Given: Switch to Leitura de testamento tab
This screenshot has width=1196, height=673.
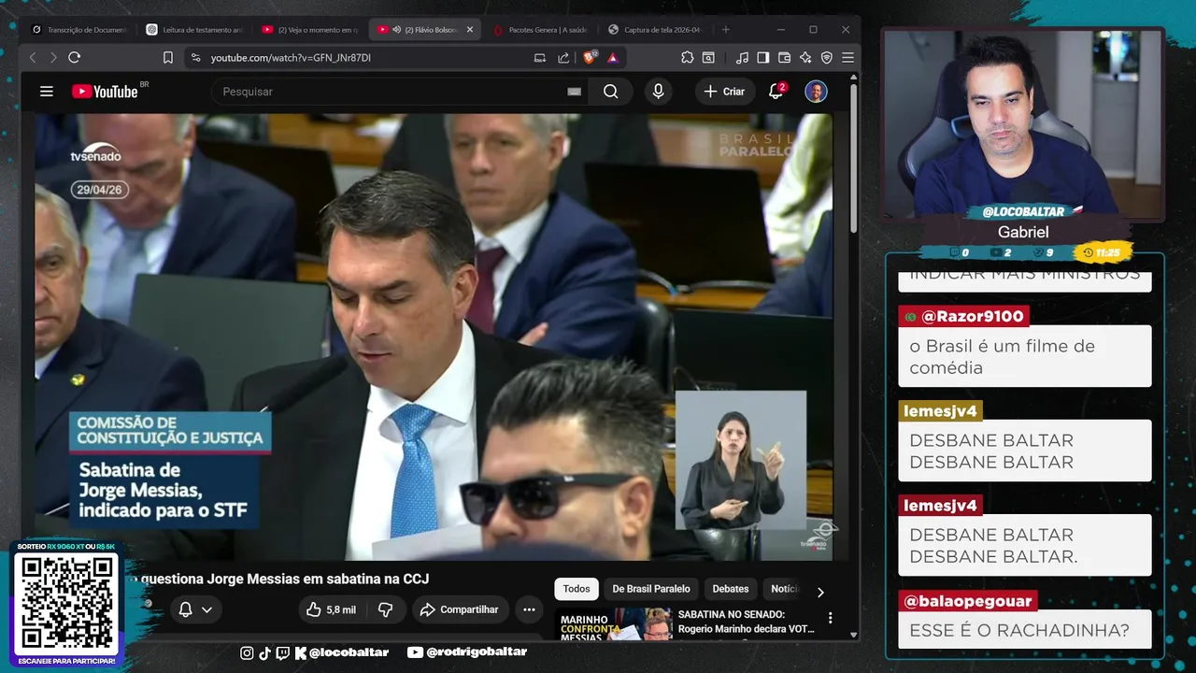Looking at the screenshot, I should coord(194,30).
